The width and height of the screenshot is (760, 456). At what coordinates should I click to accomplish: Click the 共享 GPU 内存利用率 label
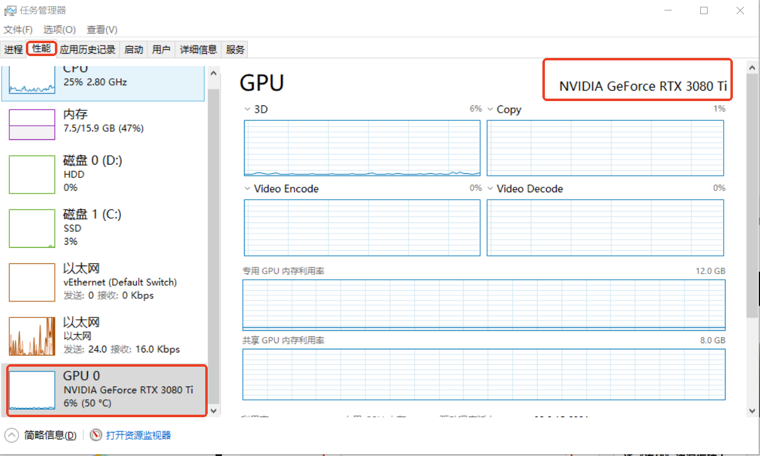point(284,340)
